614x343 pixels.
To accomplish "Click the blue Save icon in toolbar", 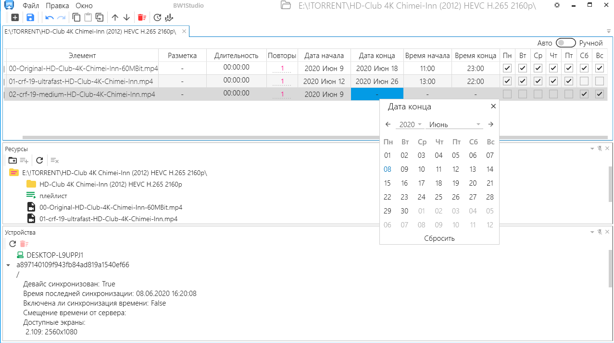I will coord(30,18).
